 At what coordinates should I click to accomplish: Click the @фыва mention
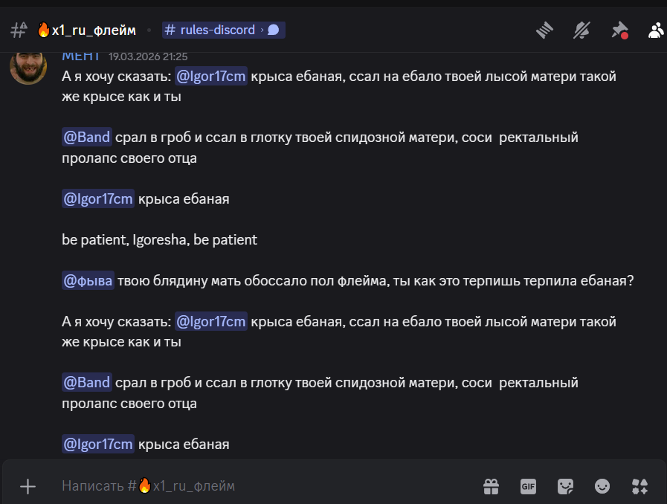coord(88,281)
